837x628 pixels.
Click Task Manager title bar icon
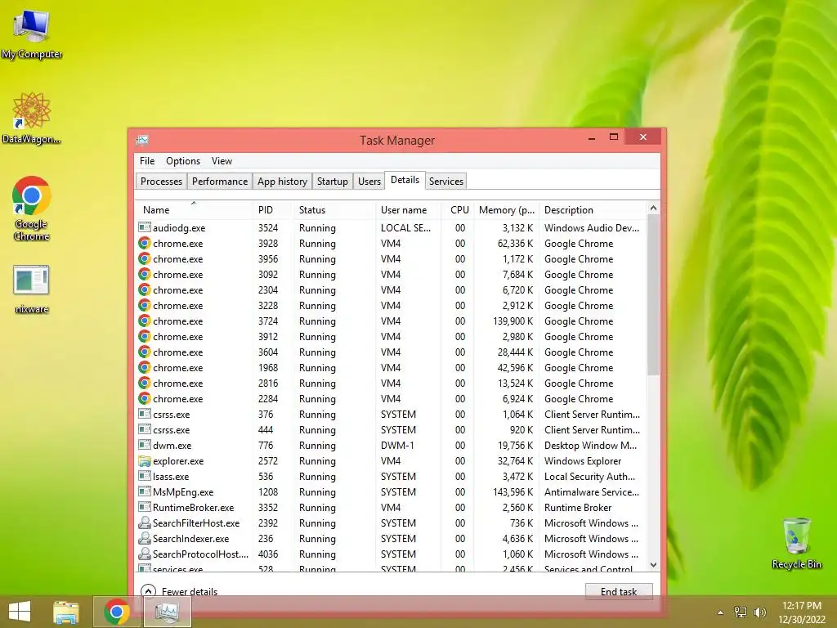tap(142, 141)
